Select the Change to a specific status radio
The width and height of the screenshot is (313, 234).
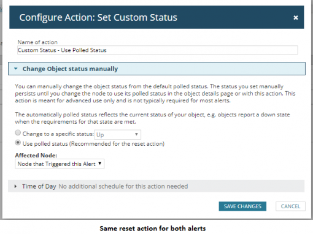pyautogui.click(x=18, y=133)
